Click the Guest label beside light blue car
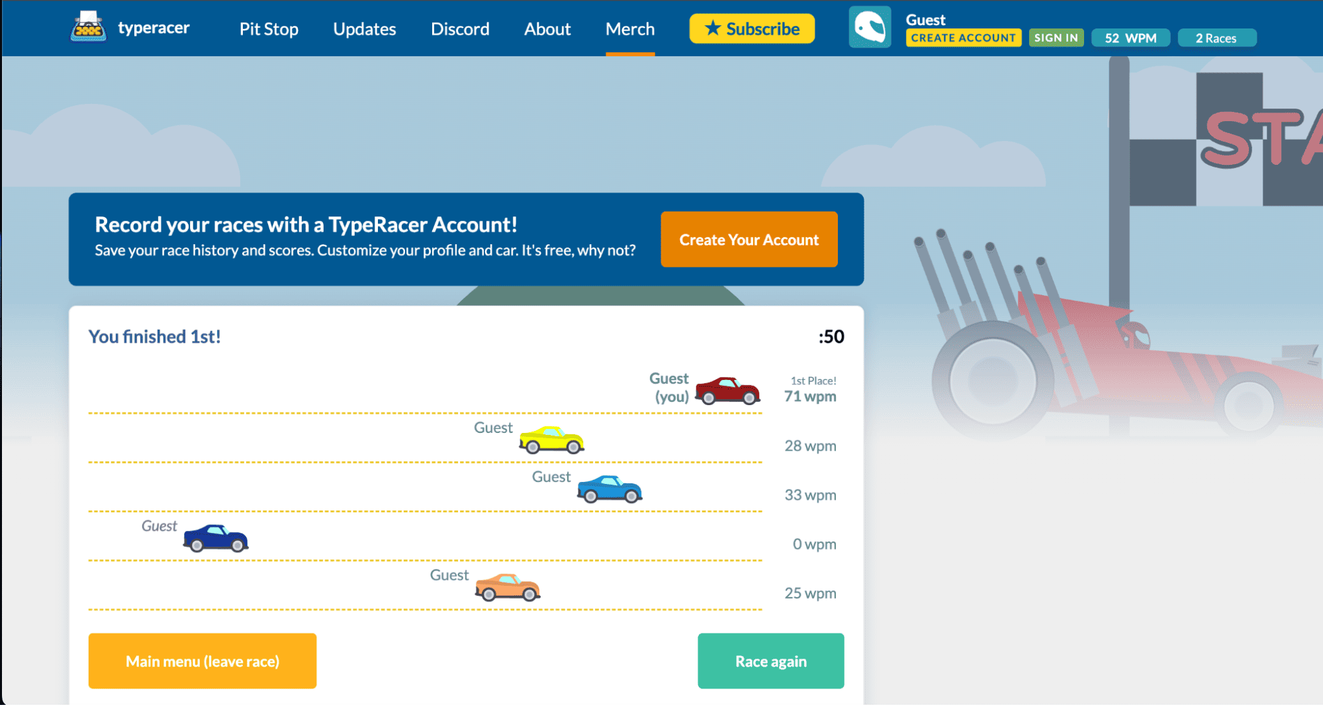Screen dimensions: 1323x705 click(x=551, y=477)
